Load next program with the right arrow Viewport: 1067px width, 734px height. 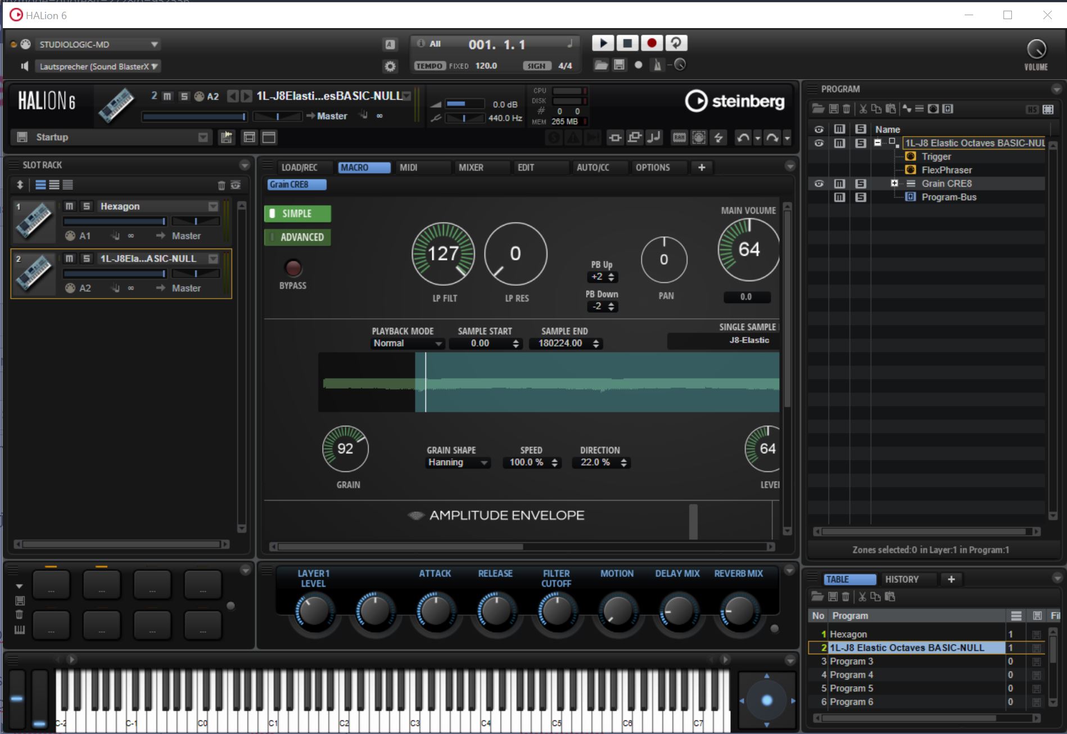click(246, 96)
